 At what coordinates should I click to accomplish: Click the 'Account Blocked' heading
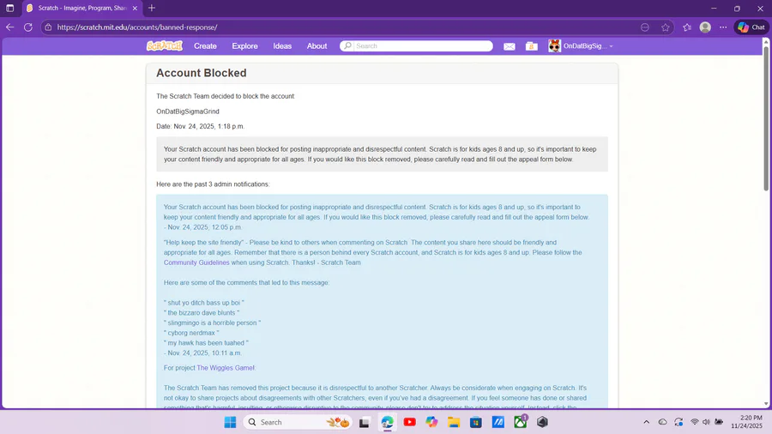click(x=202, y=73)
